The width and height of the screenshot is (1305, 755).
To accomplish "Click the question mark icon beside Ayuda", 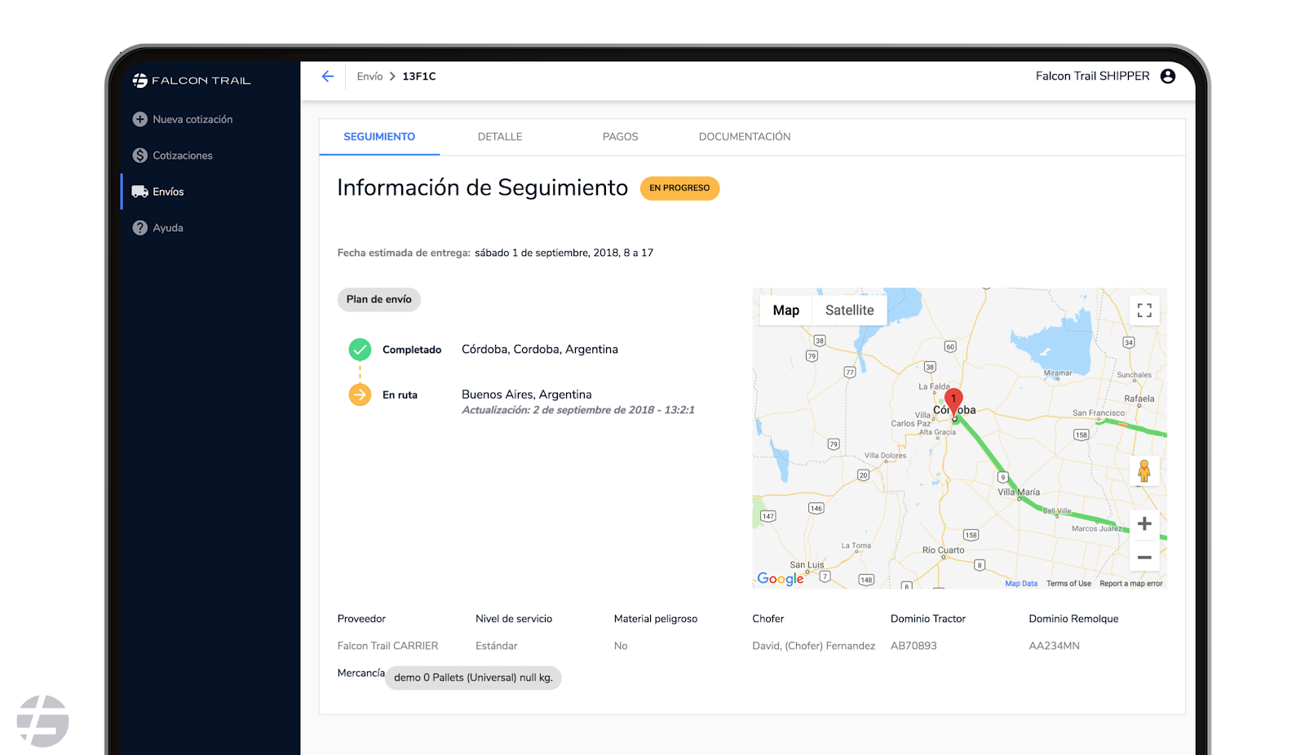I will point(140,227).
